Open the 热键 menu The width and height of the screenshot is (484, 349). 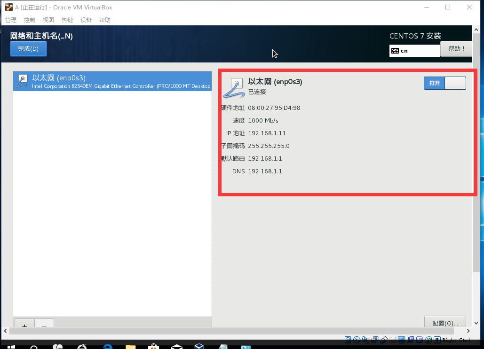(x=67, y=20)
